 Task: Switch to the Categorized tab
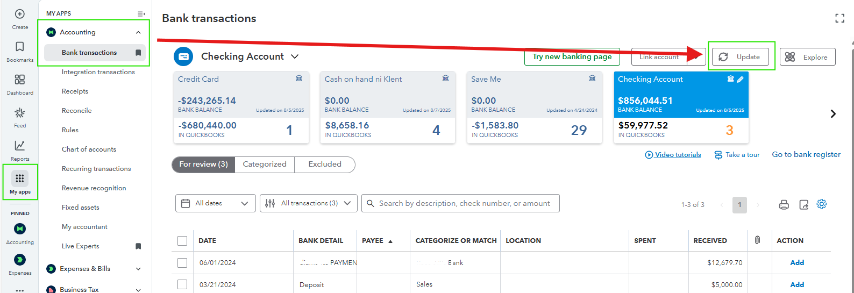(x=265, y=165)
